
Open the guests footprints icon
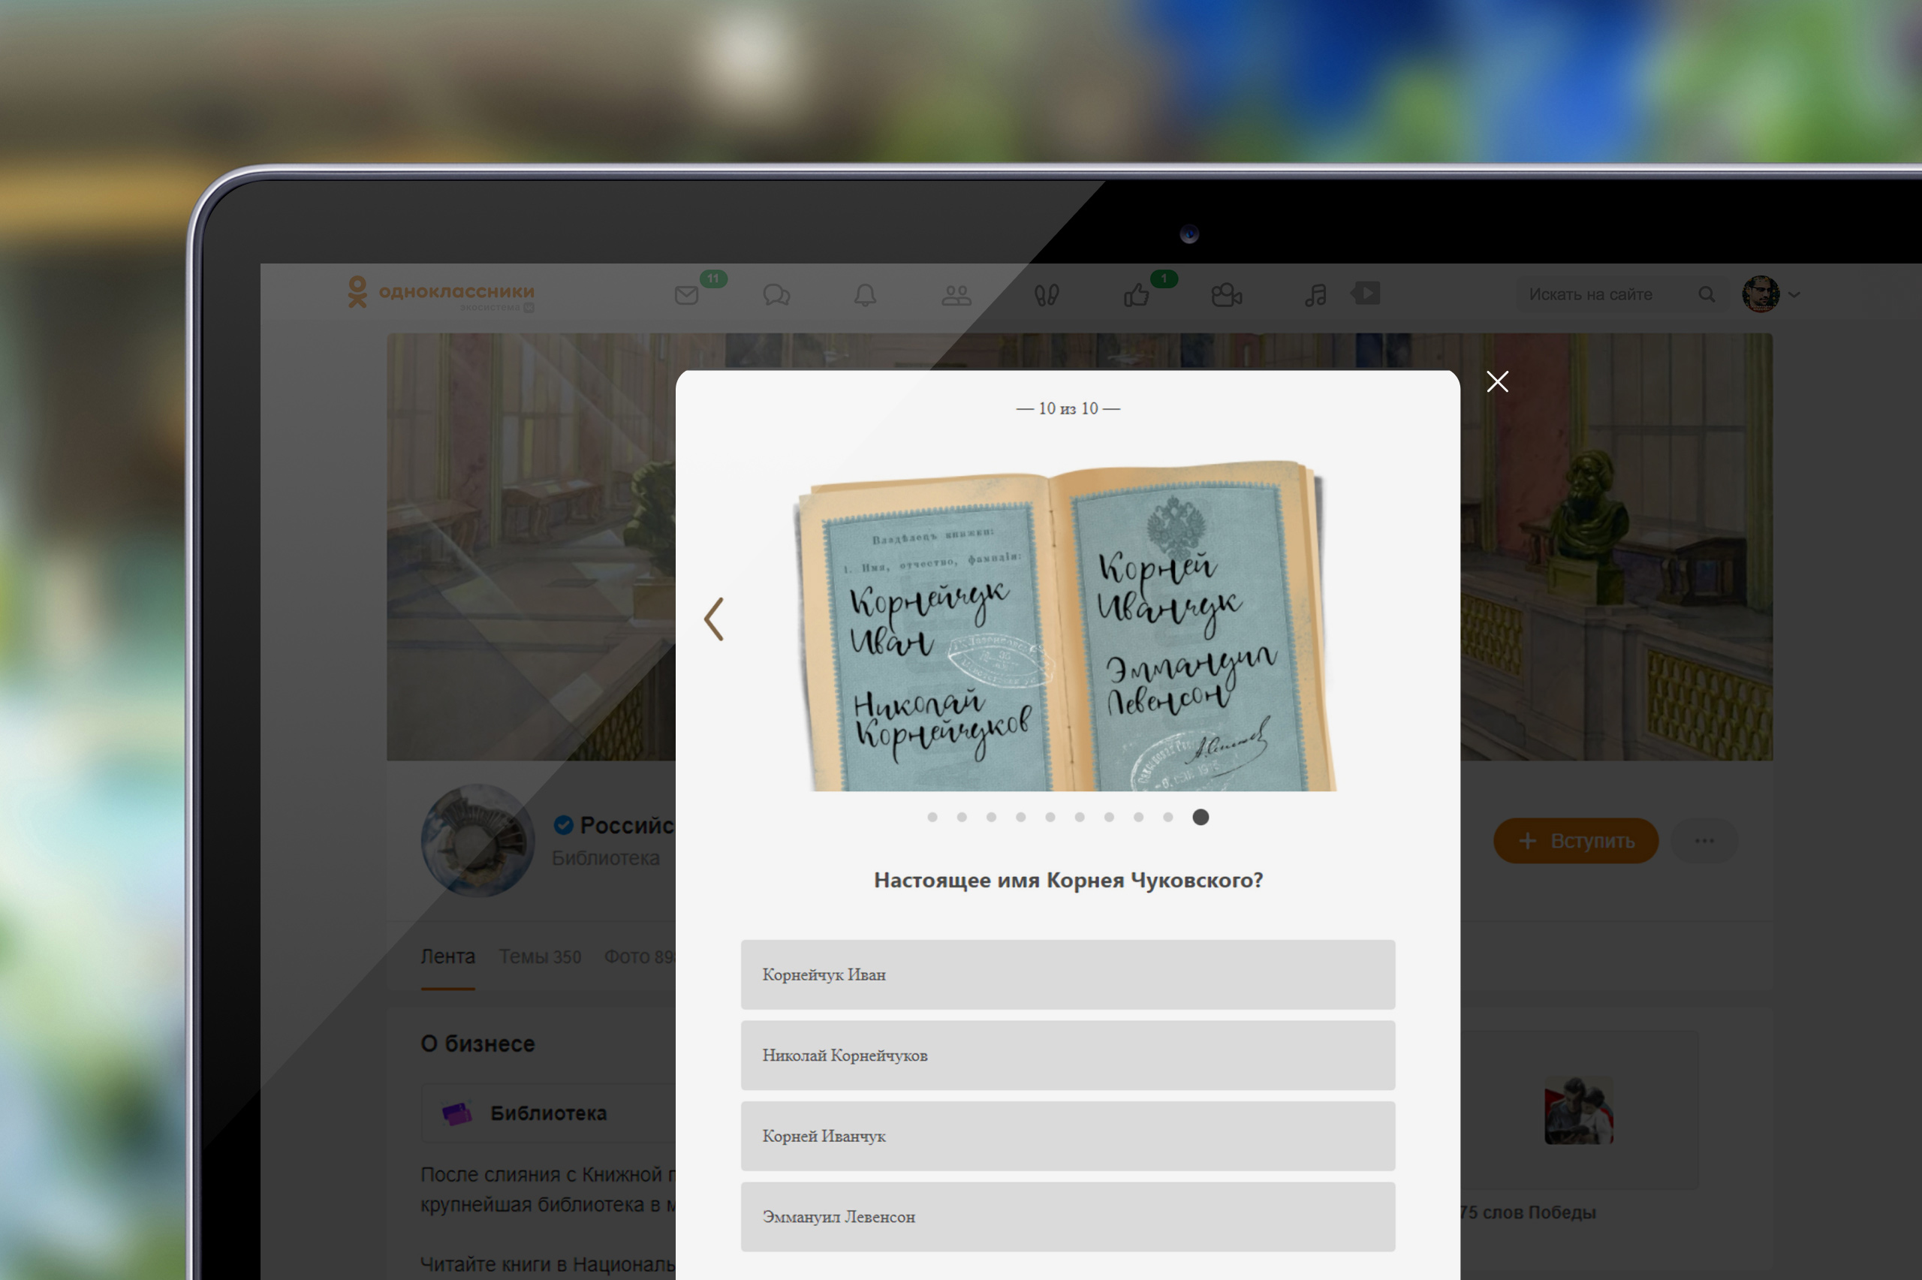tap(1047, 295)
